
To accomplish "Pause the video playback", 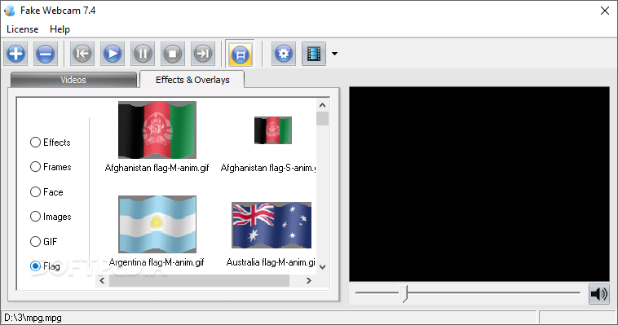I will (143, 54).
